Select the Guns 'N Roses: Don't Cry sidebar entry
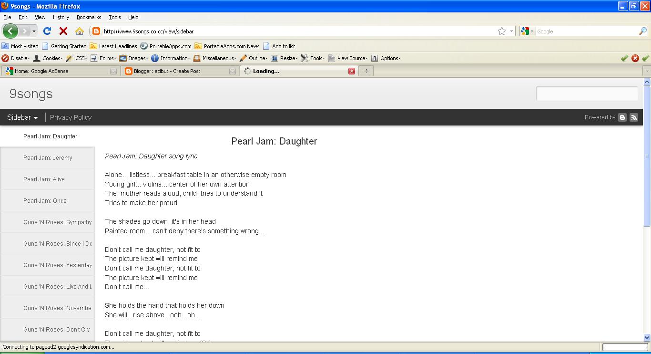This screenshot has height=354, width=651. (48, 330)
